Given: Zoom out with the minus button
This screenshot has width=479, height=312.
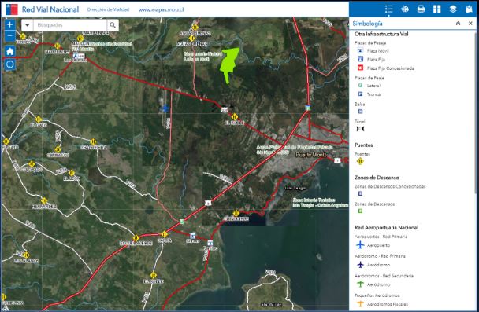Looking at the screenshot, I should [x=10, y=36].
